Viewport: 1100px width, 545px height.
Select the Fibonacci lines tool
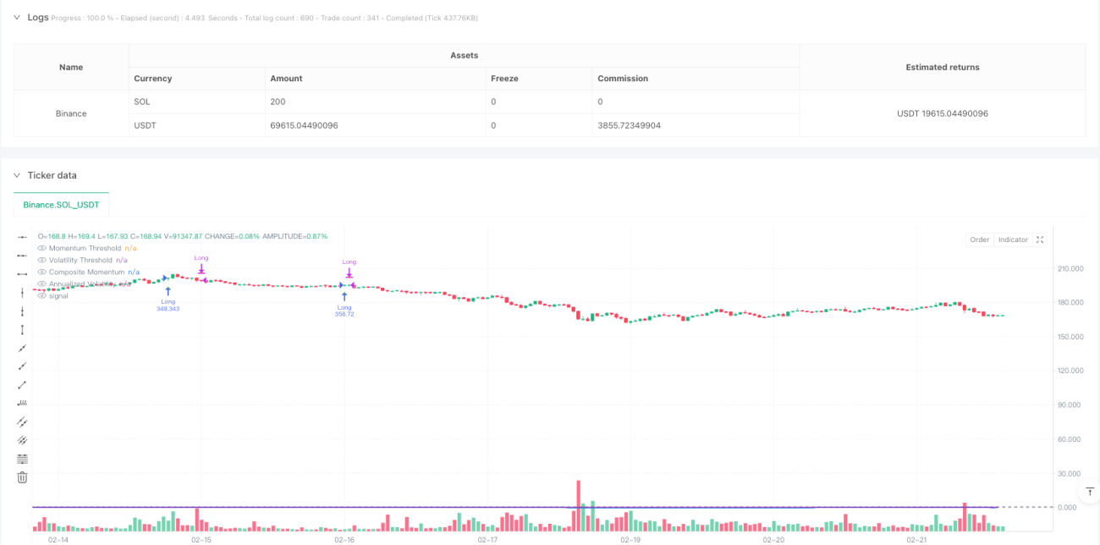click(23, 459)
